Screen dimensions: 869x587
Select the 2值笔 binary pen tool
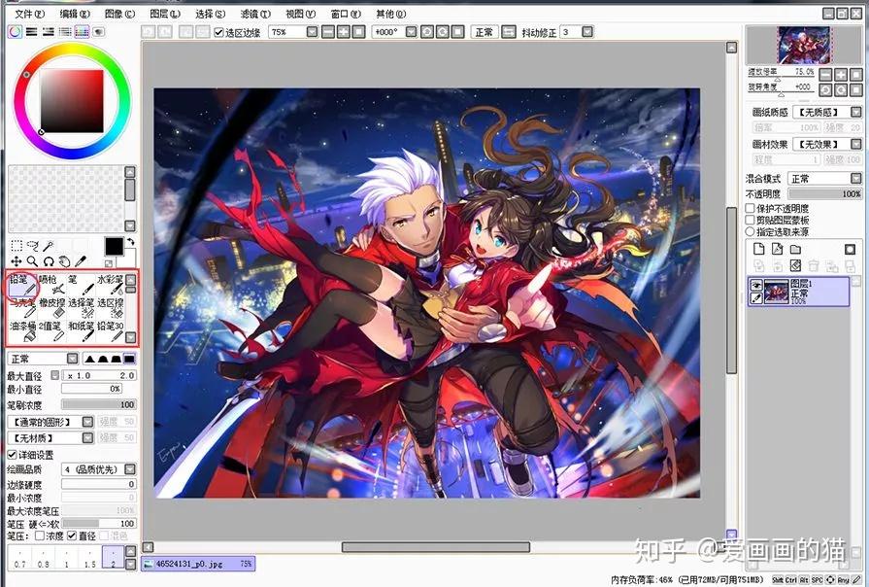click(52, 331)
